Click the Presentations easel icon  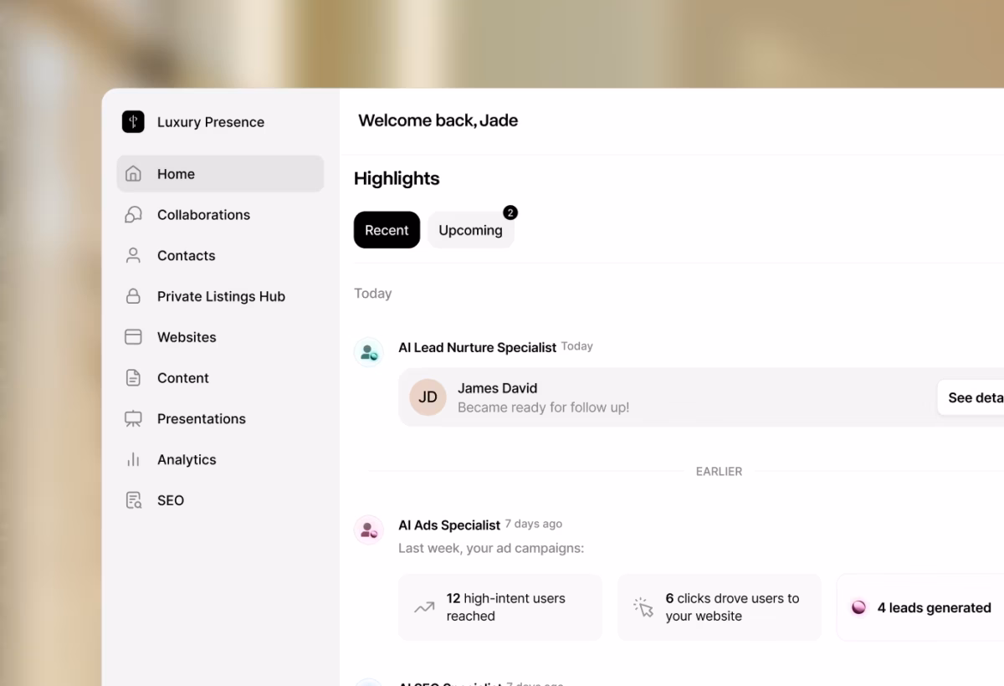click(133, 419)
